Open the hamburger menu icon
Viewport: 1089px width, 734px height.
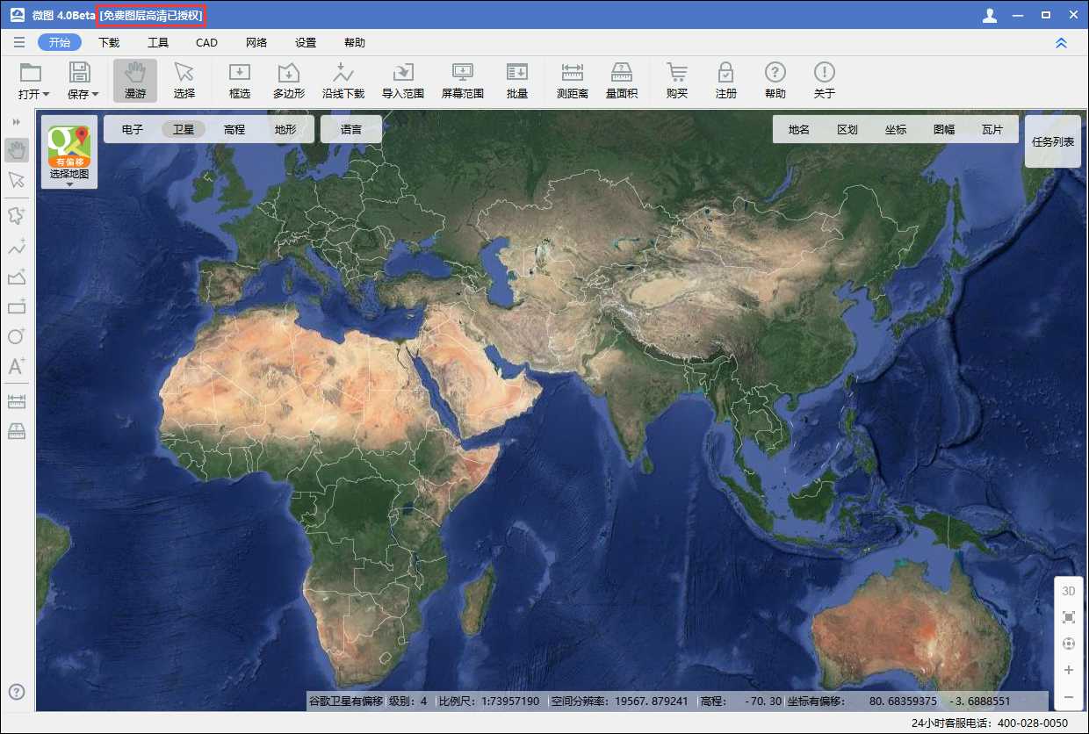click(19, 42)
